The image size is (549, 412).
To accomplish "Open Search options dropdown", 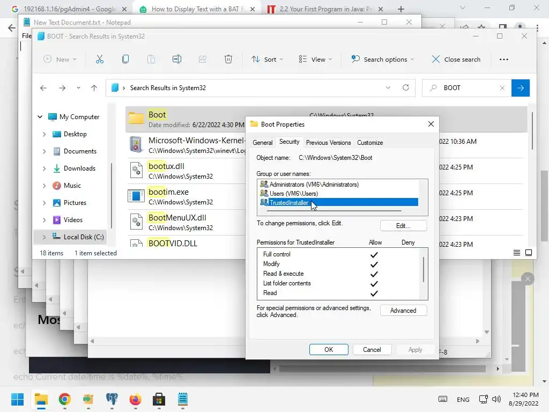I will [x=382, y=59].
